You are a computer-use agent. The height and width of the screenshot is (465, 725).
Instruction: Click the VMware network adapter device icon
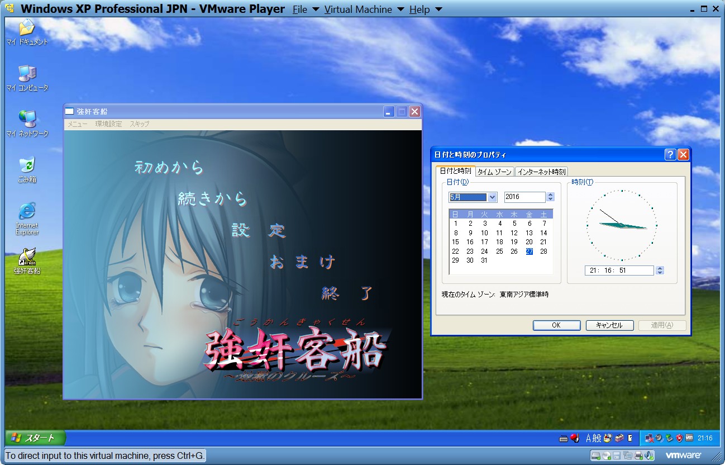coord(628,455)
